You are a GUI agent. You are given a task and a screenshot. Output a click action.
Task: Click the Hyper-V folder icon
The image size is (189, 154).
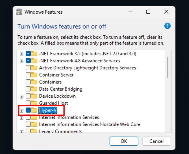[34, 111]
